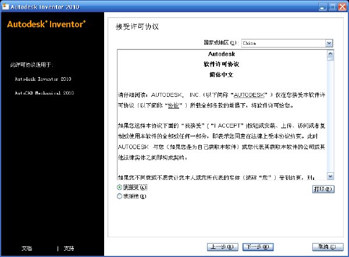Click the license text scrollbar up arrow
The image size is (349, 257).
click(x=330, y=53)
